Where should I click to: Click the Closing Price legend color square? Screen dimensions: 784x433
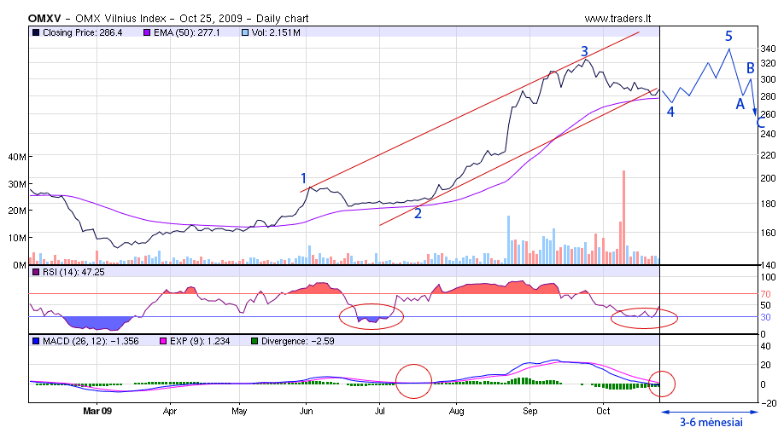point(35,32)
